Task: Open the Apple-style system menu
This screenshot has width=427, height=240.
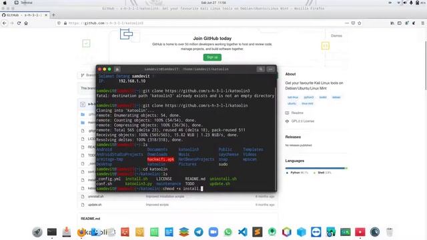Action: click(5, 3)
